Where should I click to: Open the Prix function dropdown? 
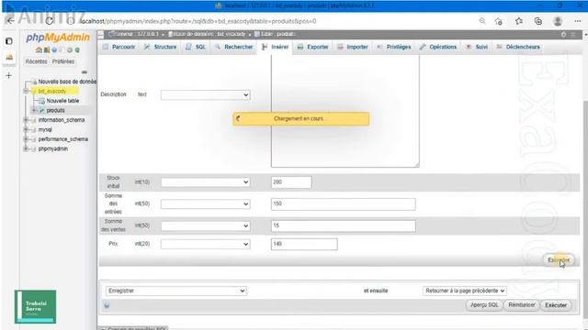tap(206, 244)
